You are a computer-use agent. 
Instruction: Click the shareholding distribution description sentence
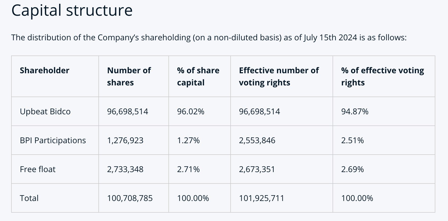(x=209, y=38)
